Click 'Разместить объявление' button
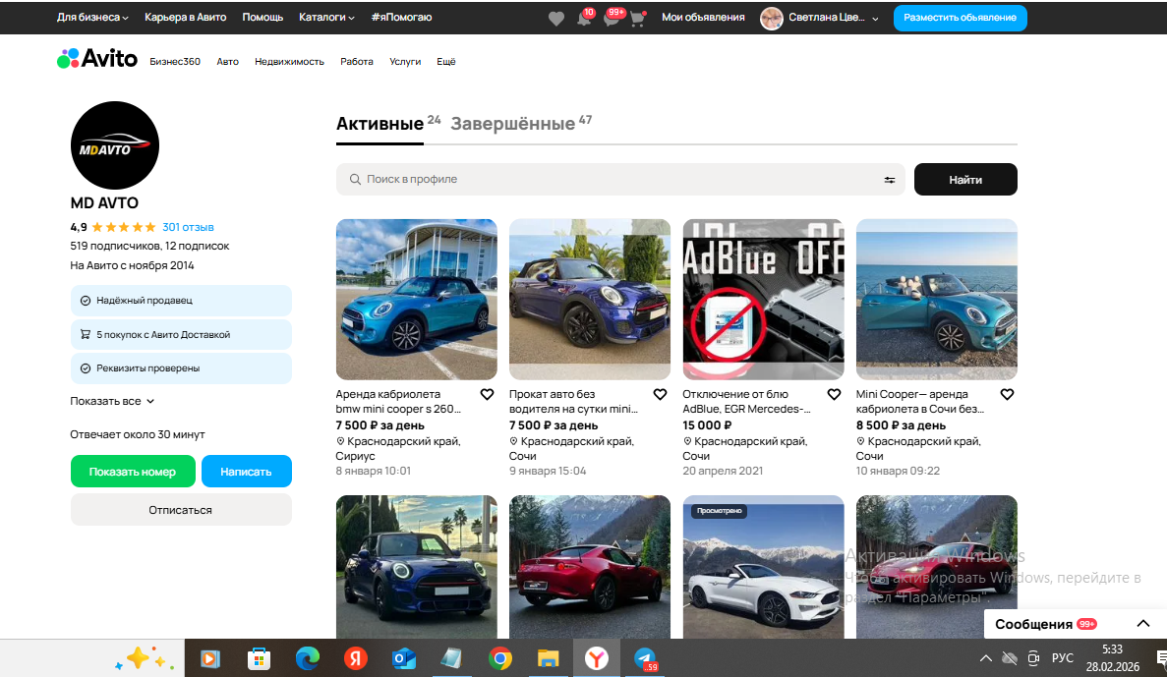The width and height of the screenshot is (1167, 677). click(x=960, y=17)
